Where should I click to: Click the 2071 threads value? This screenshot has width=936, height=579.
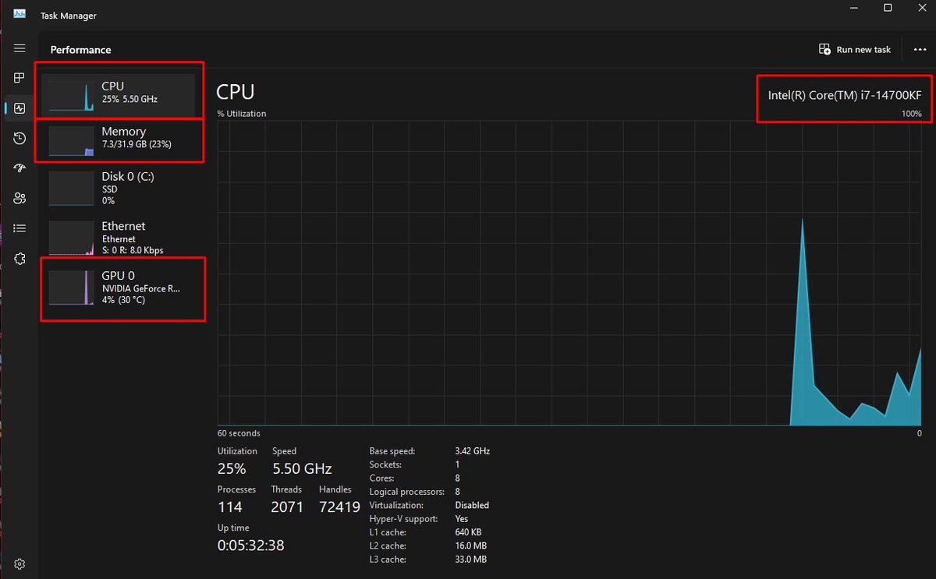tap(288, 507)
